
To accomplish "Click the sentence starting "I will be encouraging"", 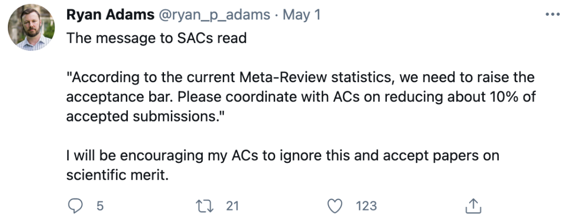I will pos(282,156).
